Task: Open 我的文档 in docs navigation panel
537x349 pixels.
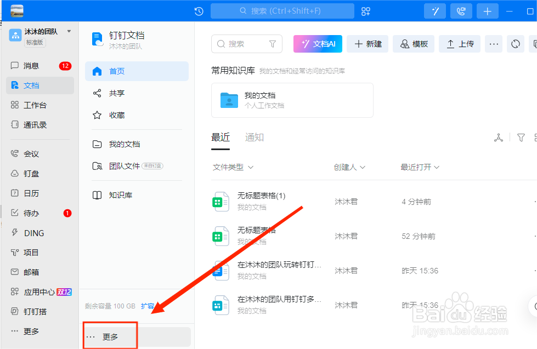Action: coord(137,144)
